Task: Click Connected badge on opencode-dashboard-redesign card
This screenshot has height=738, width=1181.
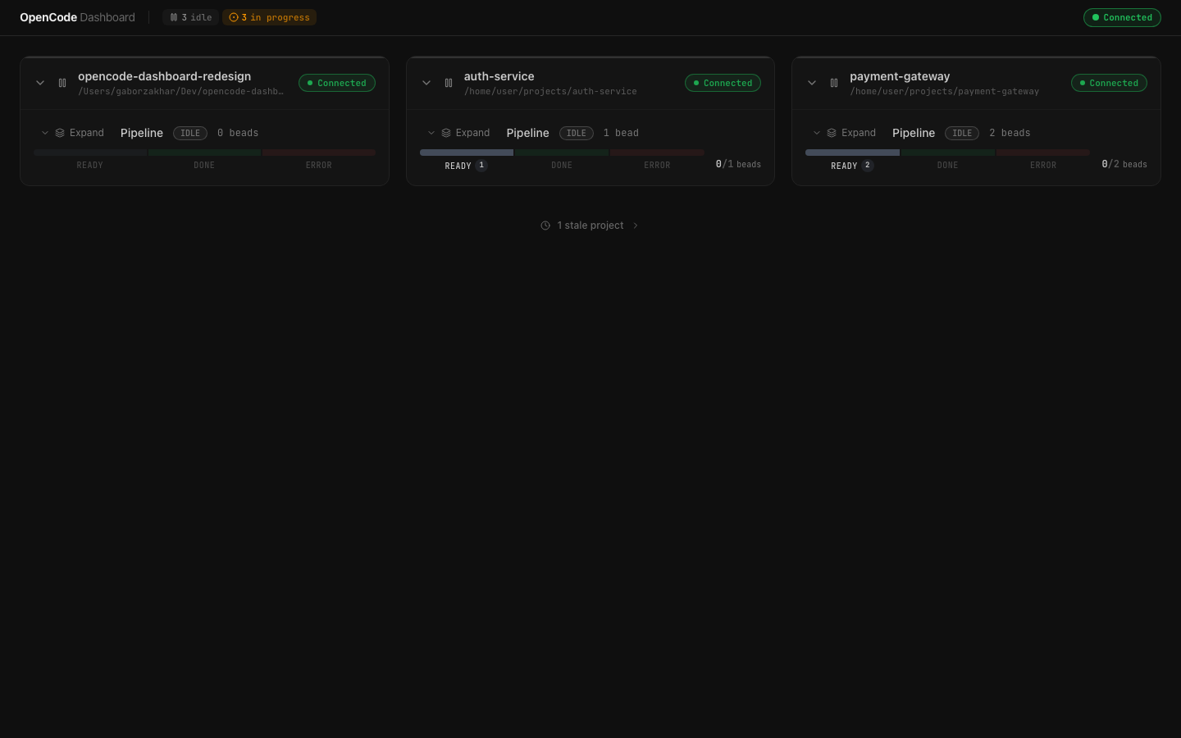Action: [x=337, y=83]
